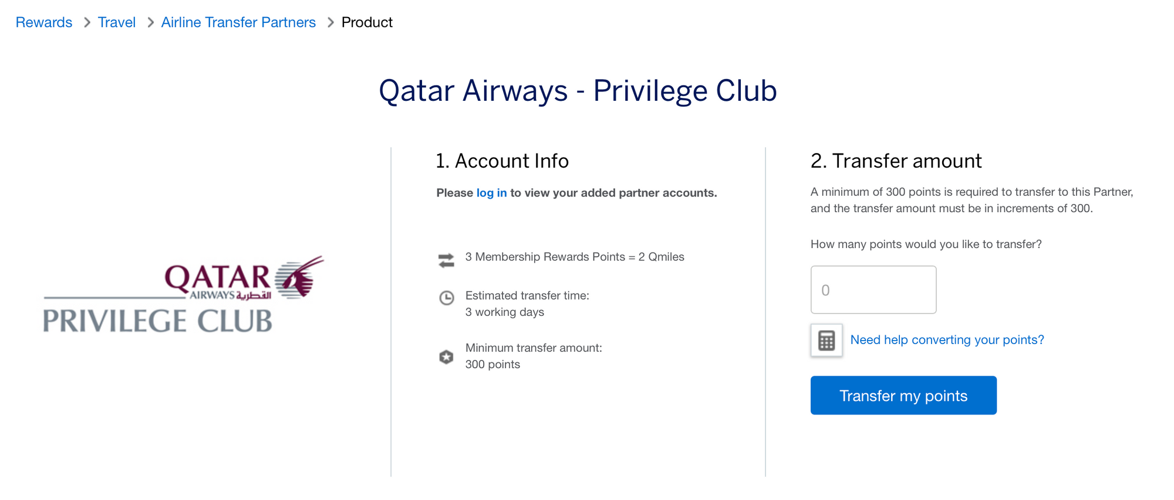The height and width of the screenshot is (500, 1174).
Task: Go to the Rewards breadcrumb link
Action: (44, 22)
